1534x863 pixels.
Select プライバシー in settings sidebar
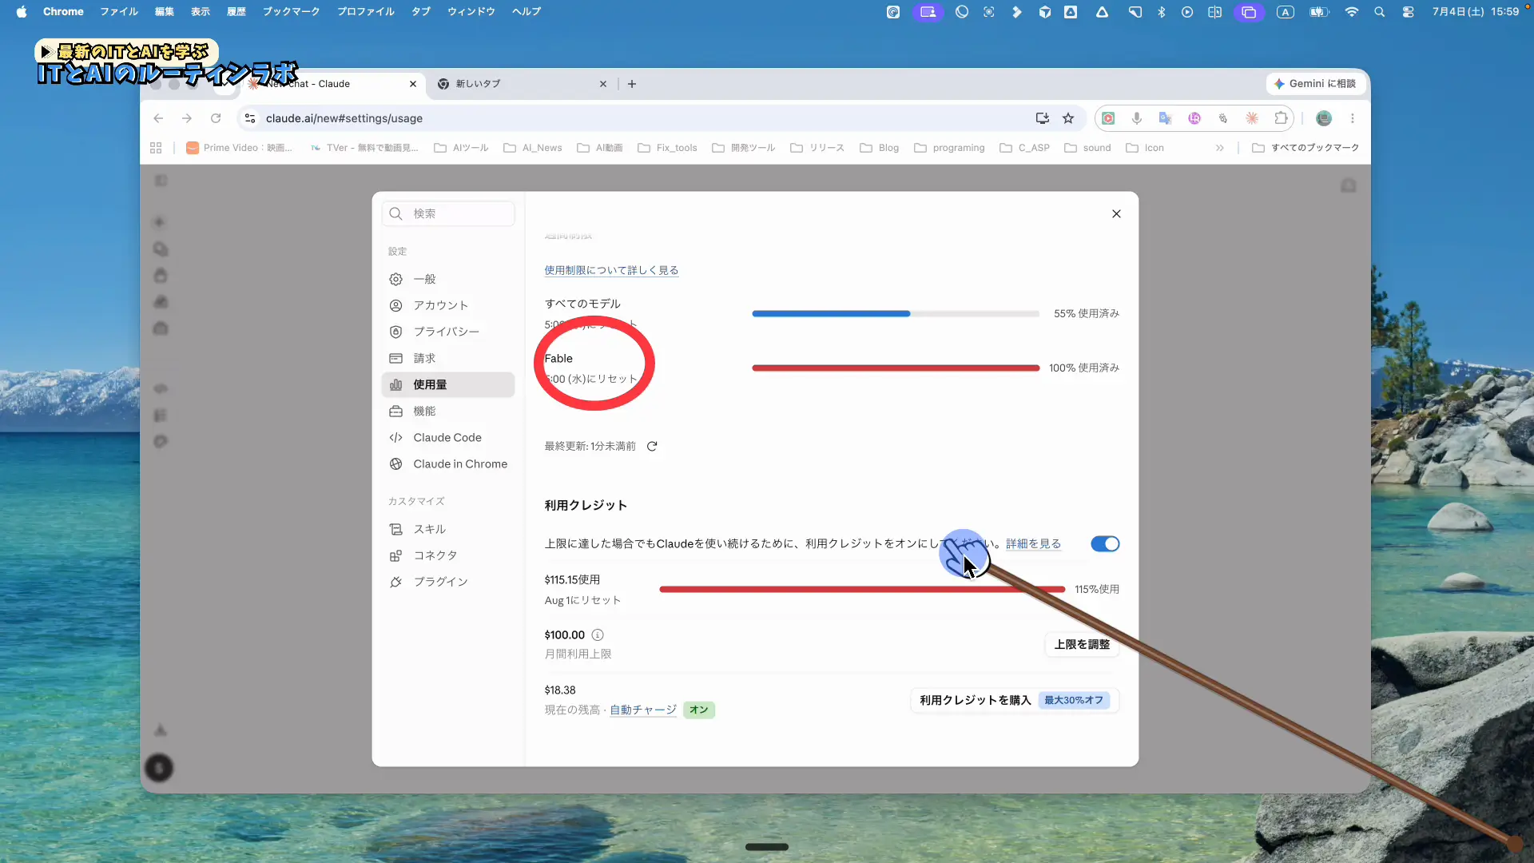tap(448, 332)
